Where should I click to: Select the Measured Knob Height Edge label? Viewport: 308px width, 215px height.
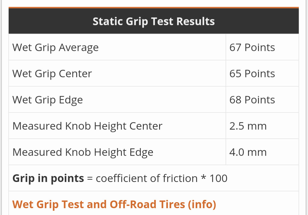pyautogui.click(x=83, y=152)
